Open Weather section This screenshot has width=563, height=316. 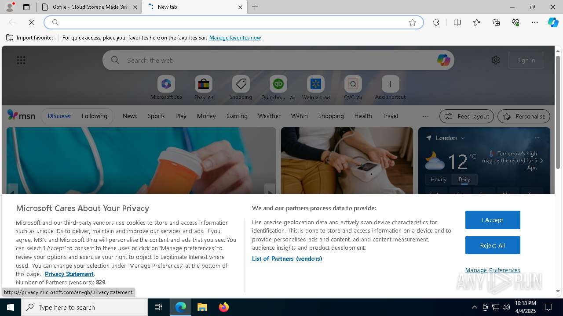269,116
